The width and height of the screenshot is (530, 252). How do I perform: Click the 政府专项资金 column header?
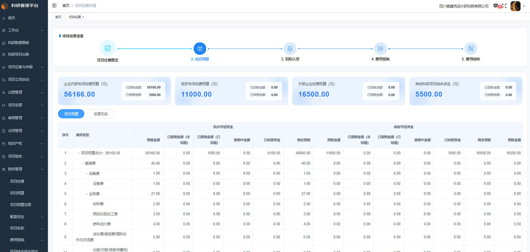tap(404, 127)
